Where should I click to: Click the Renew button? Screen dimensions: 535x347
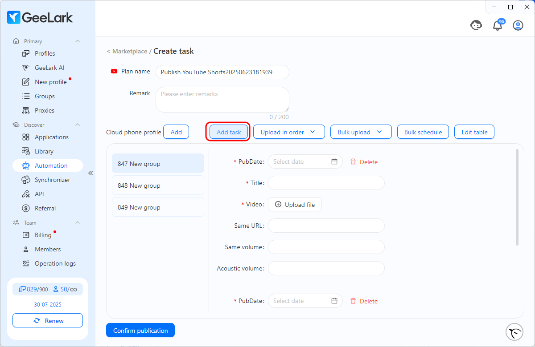click(x=48, y=321)
